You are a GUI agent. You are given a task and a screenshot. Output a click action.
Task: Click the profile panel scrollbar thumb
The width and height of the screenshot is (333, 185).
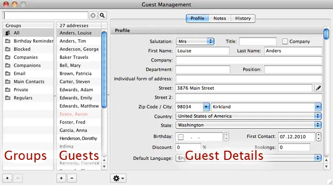point(326,34)
